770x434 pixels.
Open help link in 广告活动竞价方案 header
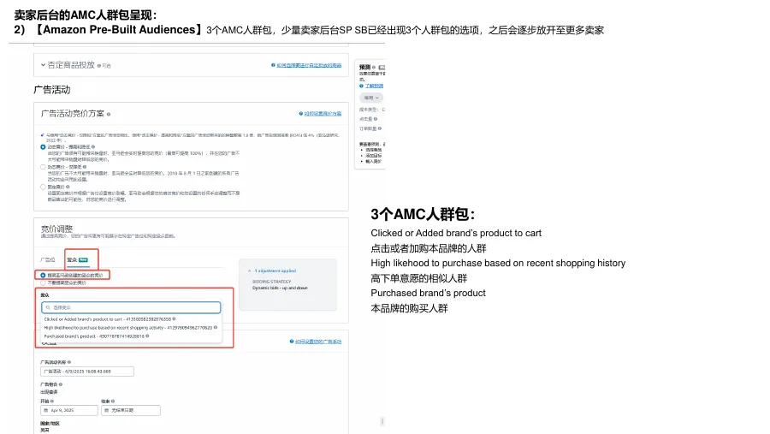(x=323, y=114)
